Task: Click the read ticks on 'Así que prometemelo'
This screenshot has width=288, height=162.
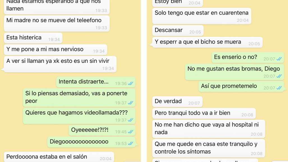Action: [279, 88]
